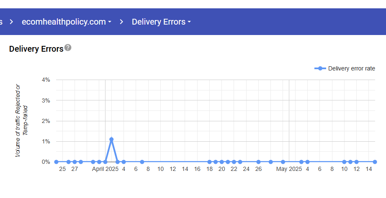This screenshot has height=198, width=386.
Task: Click the May 10 data point
Action: pyautogui.click(x=344, y=162)
